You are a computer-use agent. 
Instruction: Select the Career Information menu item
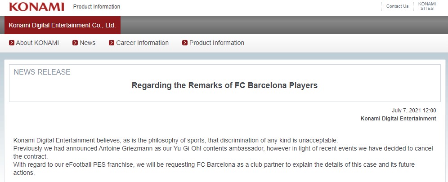tap(142, 43)
